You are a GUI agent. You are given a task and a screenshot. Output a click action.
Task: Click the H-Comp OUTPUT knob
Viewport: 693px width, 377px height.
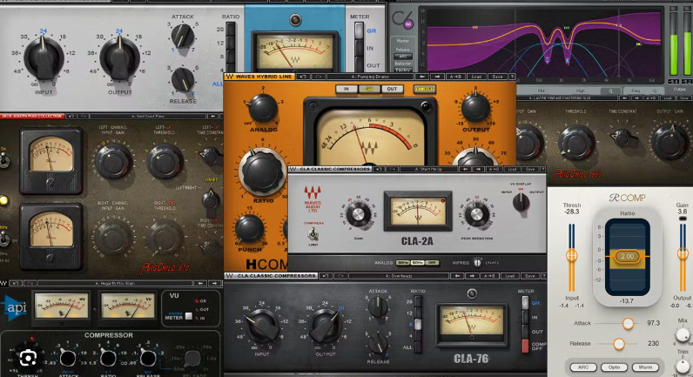coord(475,108)
